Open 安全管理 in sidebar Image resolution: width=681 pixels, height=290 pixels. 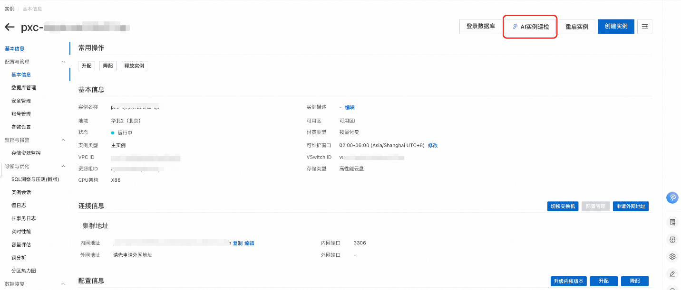(x=21, y=101)
